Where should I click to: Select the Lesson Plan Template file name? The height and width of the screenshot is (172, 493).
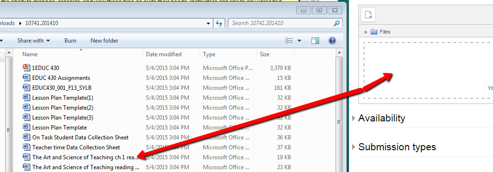(59, 128)
